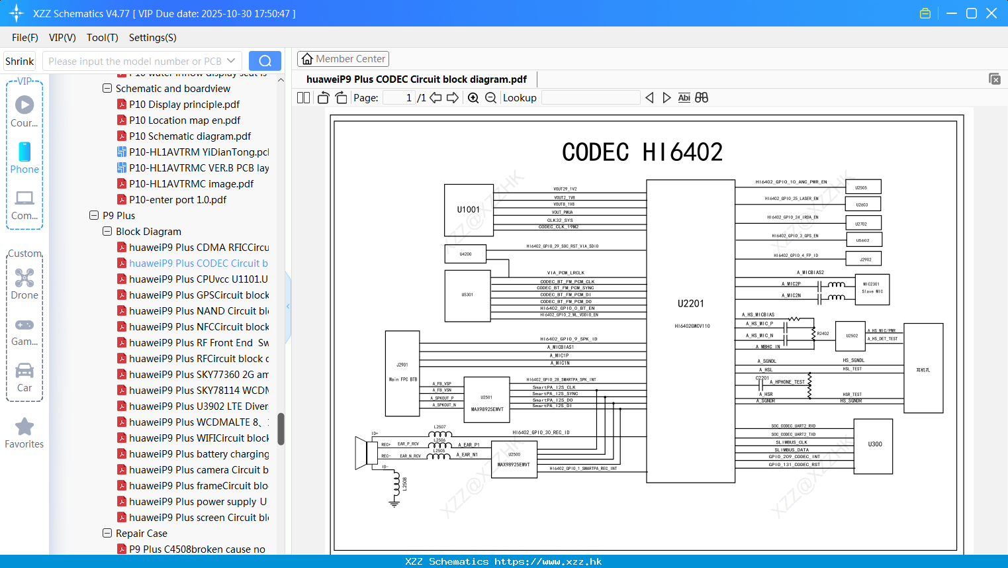
Task: Open huaweiP9 Plus CDMA RFIC file
Action: coord(193,247)
